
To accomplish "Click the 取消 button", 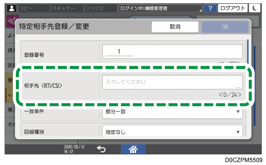I will (175, 27).
